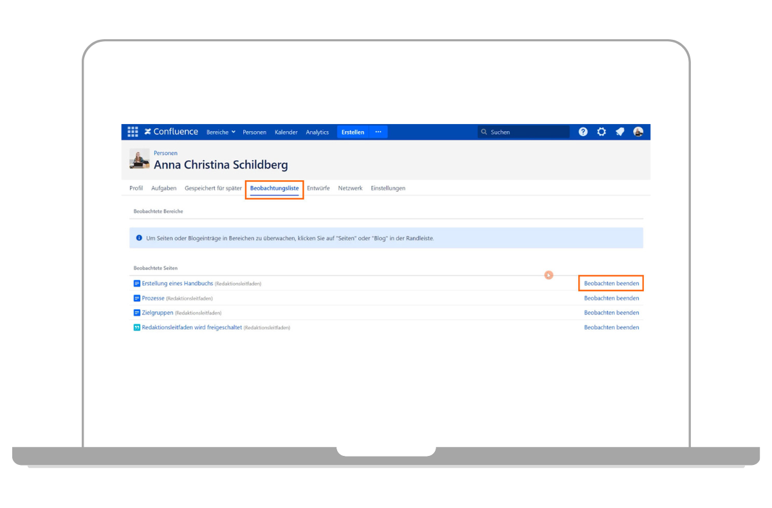Switch to the Entwürfe tab
Screen dimensions: 772x508
tap(318, 188)
